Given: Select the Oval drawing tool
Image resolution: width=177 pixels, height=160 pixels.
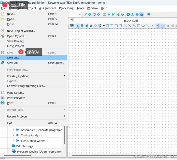Looking at the screenshot, I should click(x=143, y=26).
